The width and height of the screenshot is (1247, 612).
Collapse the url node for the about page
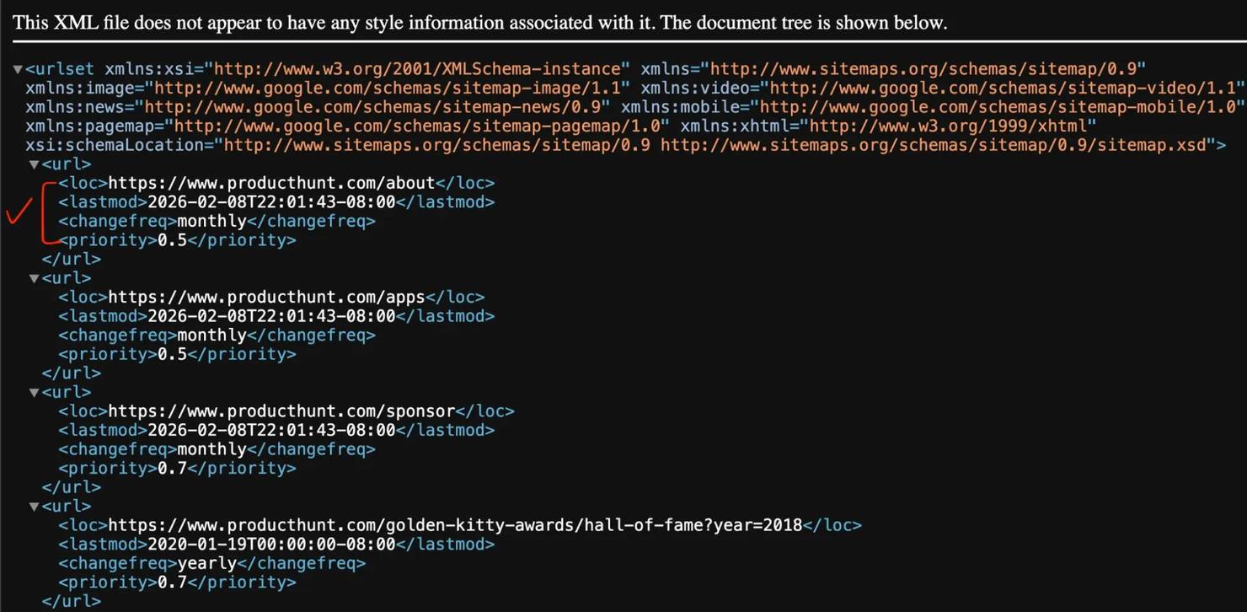(35, 164)
